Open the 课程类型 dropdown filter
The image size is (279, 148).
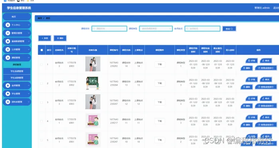(x=156, y=29)
